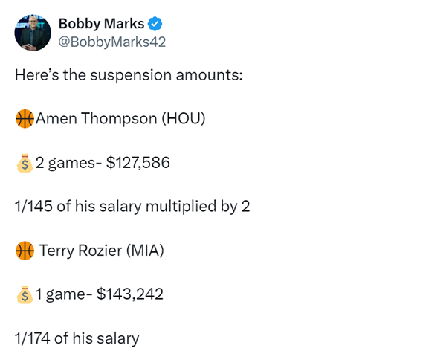Screen dimensions: 446x348
Task: Click the blue verified checkmark badge
Action: pos(155,24)
